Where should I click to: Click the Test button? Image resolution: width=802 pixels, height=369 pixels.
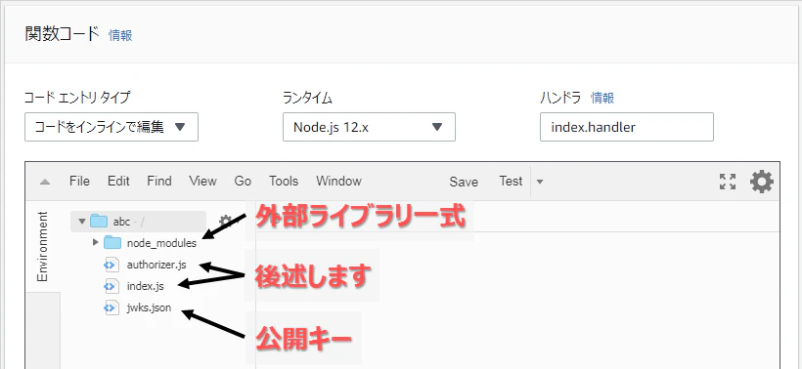(x=511, y=182)
